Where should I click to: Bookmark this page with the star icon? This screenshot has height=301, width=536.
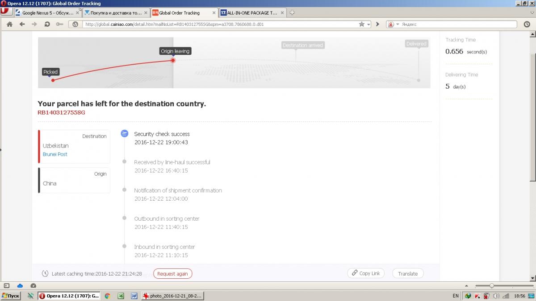pyautogui.click(x=361, y=24)
